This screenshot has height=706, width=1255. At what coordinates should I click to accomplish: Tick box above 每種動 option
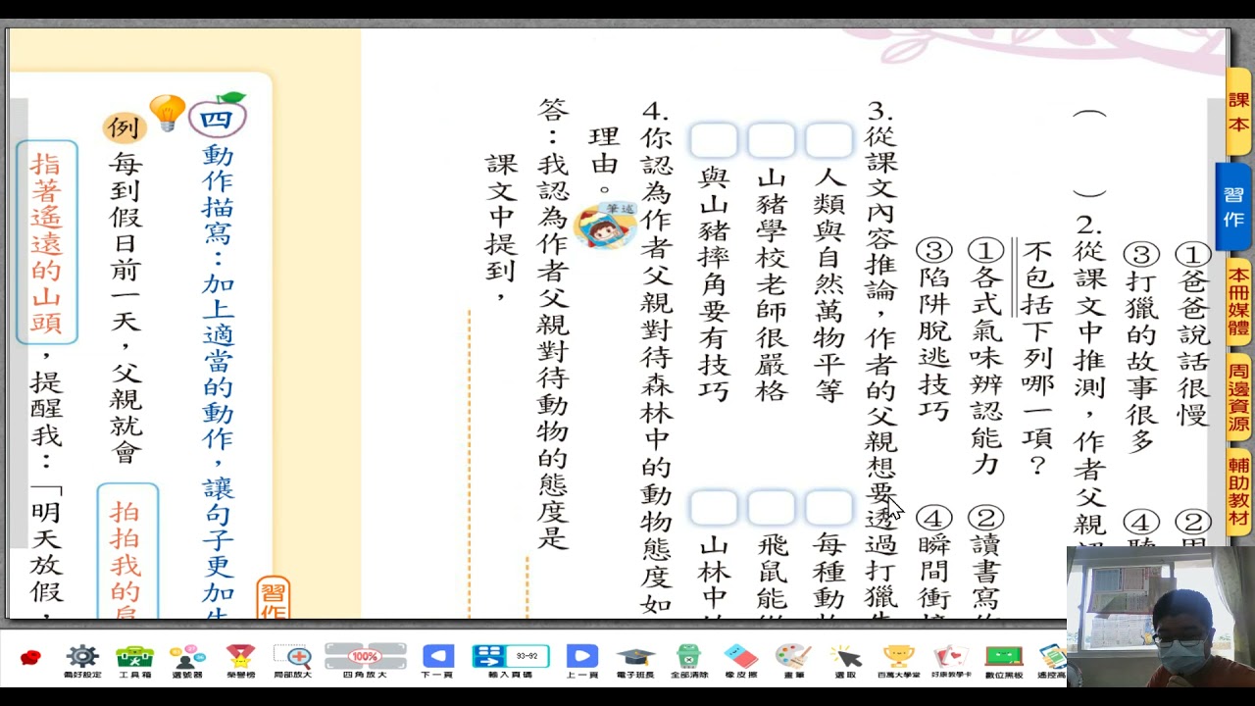coord(828,508)
